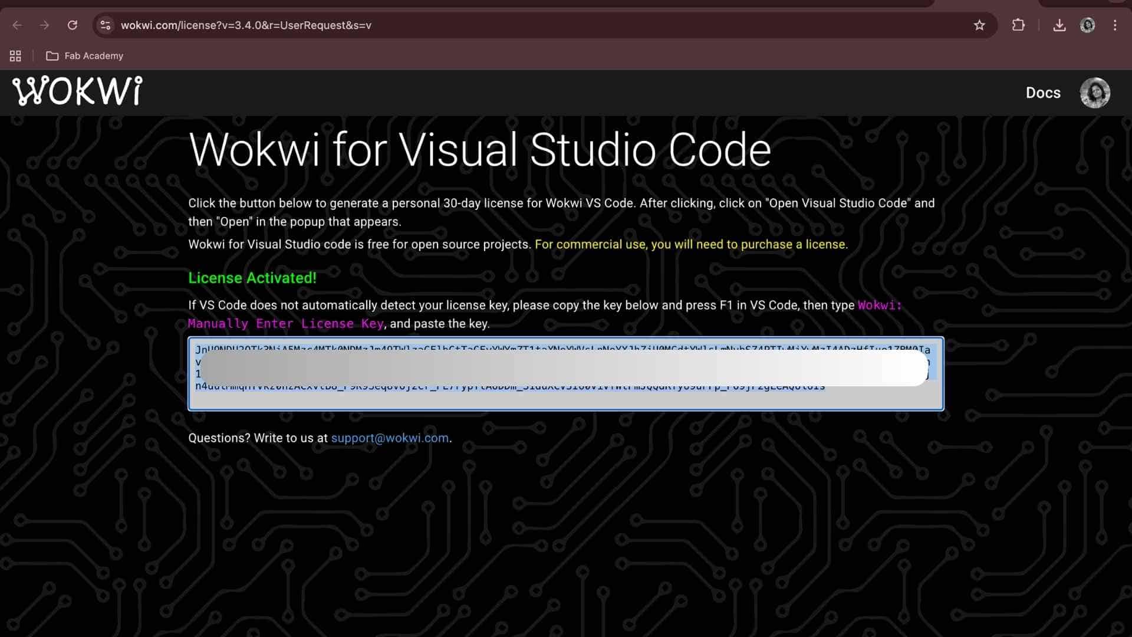Click the support@wokwi.com email link
1132x637 pixels.
(390, 438)
